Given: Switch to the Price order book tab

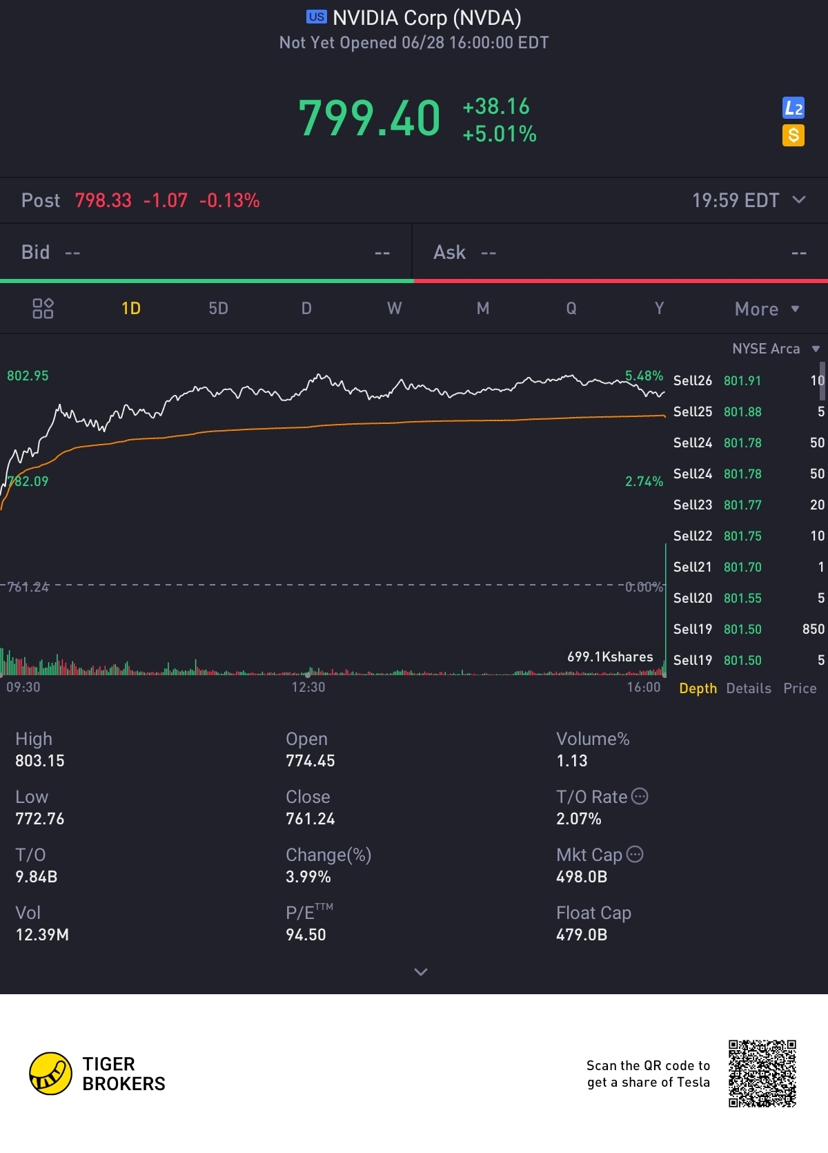Looking at the screenshot, I should point(800,688).
